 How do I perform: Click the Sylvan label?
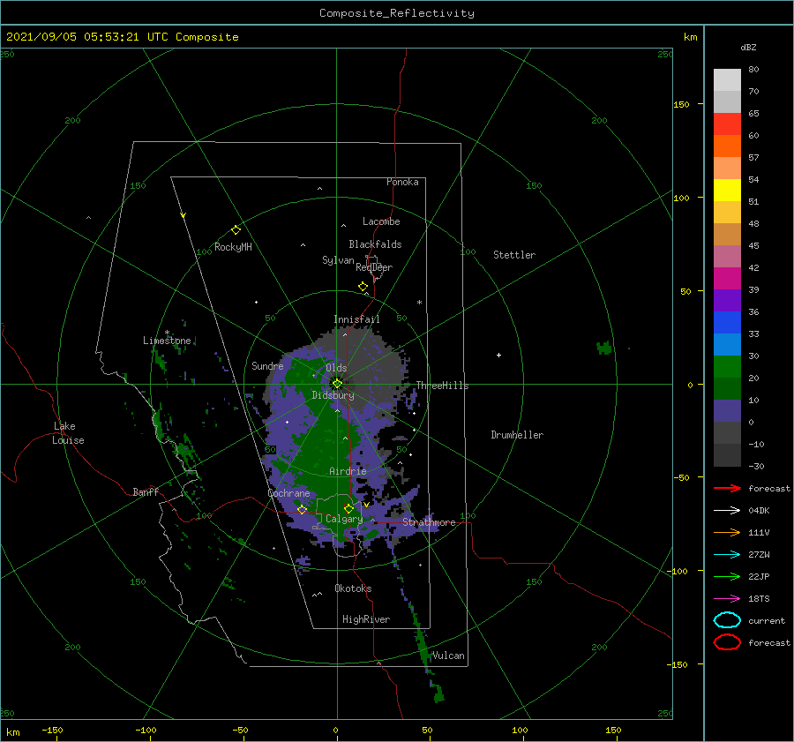(x=338, y=260)
